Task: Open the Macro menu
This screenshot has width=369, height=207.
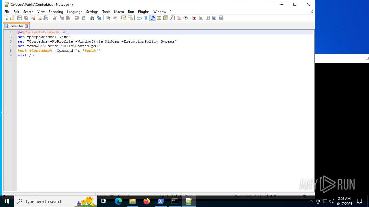Action: coord(119,12)
